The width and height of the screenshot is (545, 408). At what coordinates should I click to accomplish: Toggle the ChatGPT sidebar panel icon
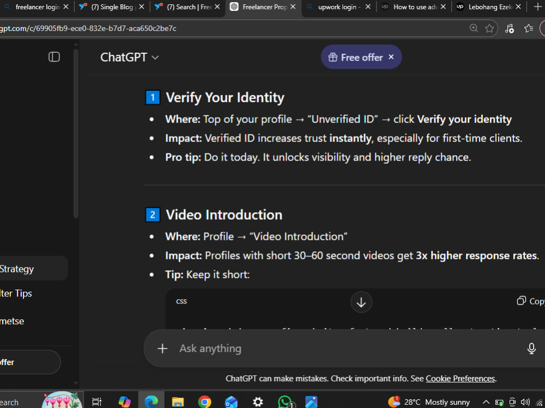point(54,57)
